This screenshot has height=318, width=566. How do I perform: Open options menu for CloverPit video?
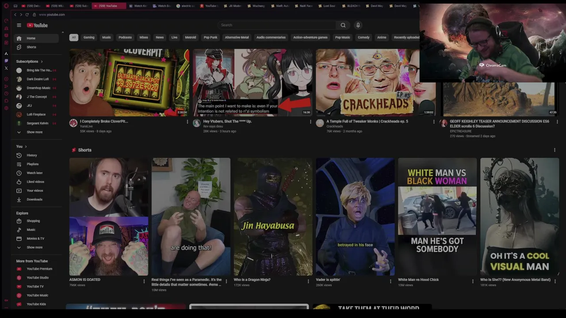[187, 122]
